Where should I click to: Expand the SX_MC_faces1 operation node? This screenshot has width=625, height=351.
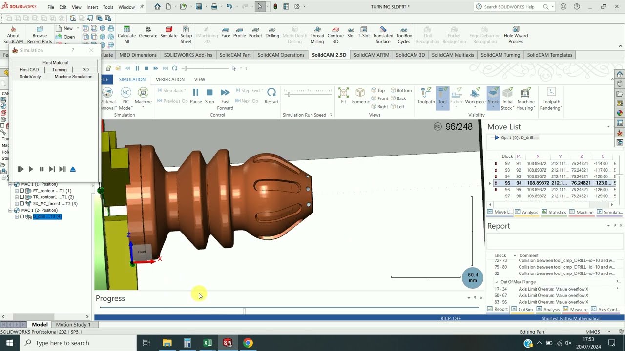click(x=17, y=203)
